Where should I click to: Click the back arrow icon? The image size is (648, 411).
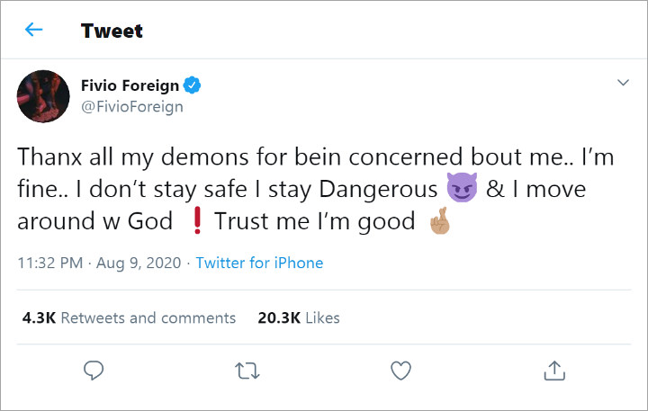tap(34, 30)
